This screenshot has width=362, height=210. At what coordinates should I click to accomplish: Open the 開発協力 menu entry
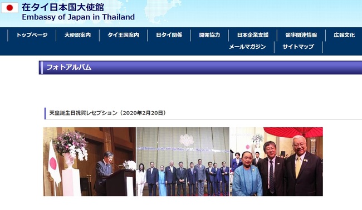tap(209, 35)
